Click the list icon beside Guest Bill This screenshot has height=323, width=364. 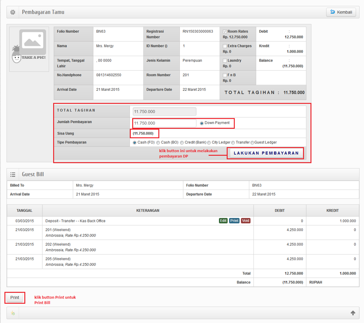click(x=13, y=175)
